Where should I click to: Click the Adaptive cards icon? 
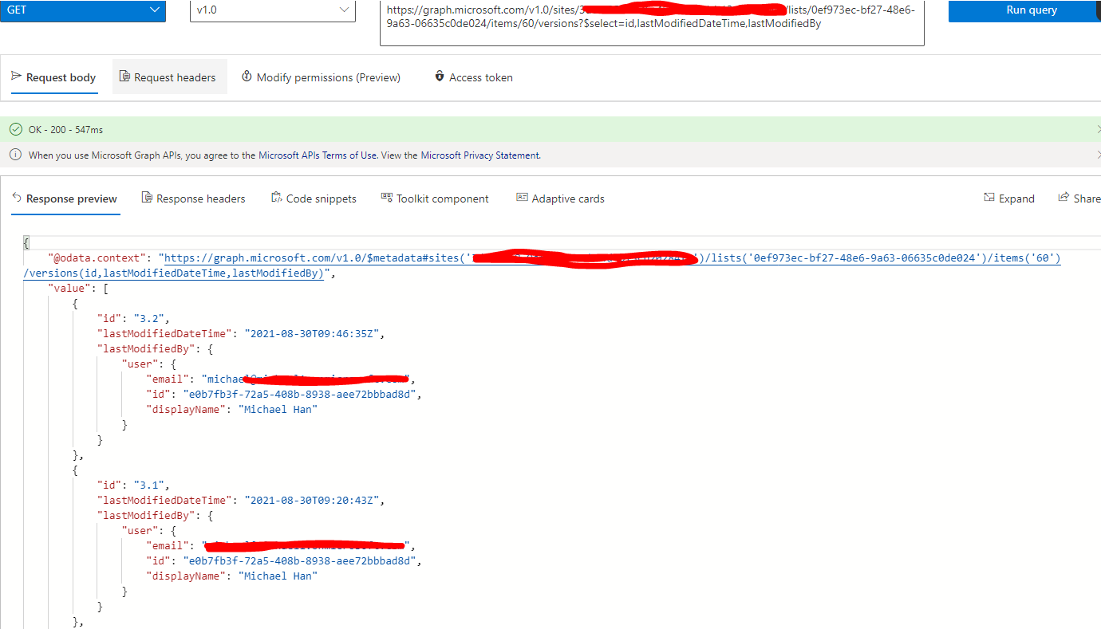pos(523,198)
